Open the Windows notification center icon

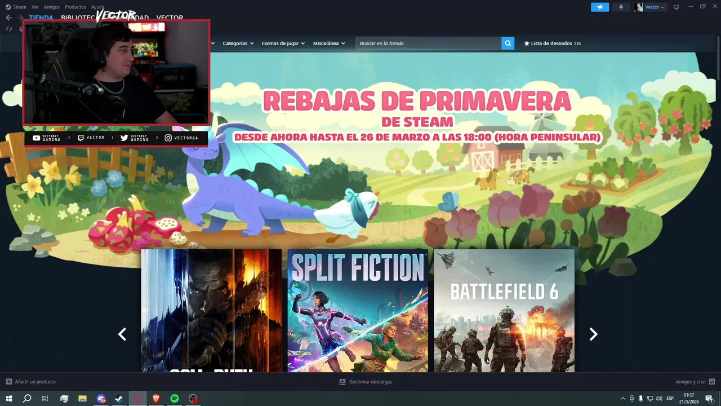709,398
